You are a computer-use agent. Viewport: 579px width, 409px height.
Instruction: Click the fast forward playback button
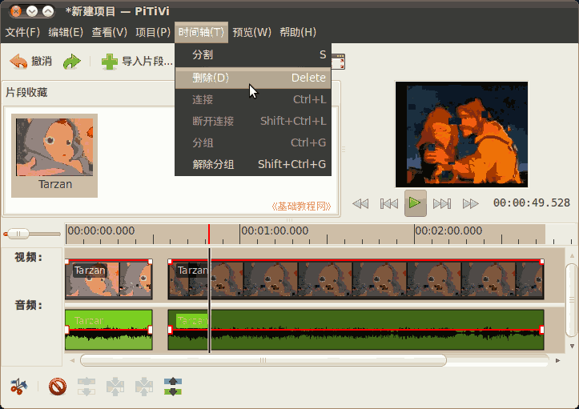[x=470, y=203]
